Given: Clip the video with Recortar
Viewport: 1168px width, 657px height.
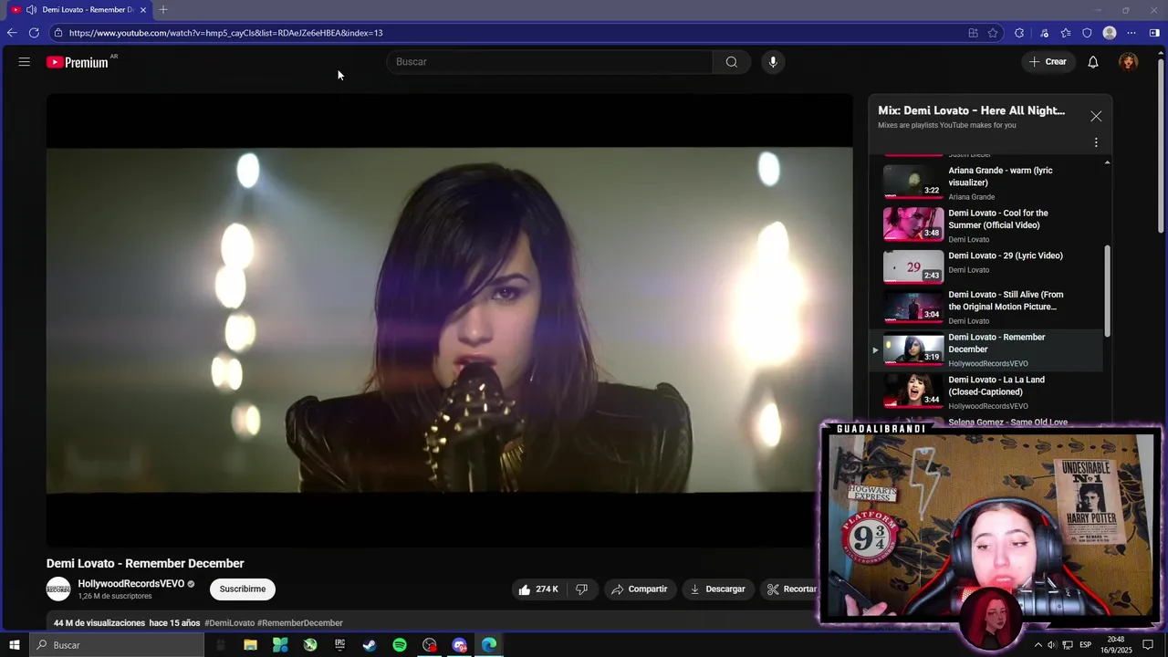Looking at the screenshot, I should (x=790, y=589).
